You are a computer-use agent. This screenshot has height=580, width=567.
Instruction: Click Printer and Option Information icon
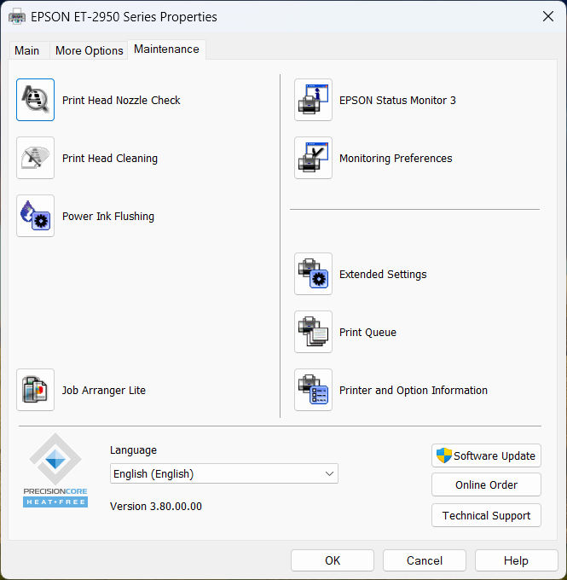click(313, 391)
